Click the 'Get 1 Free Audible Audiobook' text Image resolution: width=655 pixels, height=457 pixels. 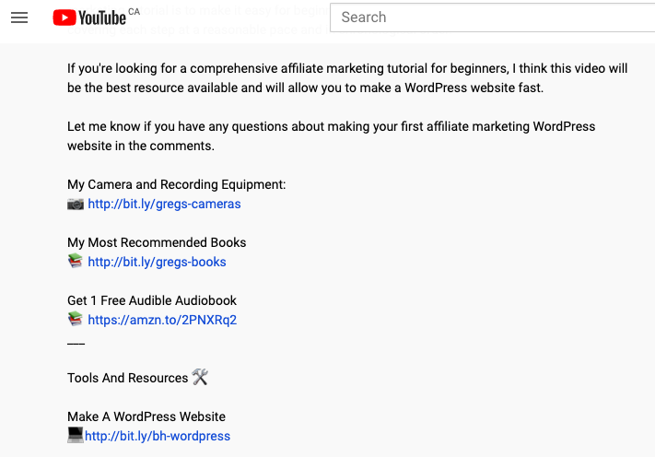152,300
